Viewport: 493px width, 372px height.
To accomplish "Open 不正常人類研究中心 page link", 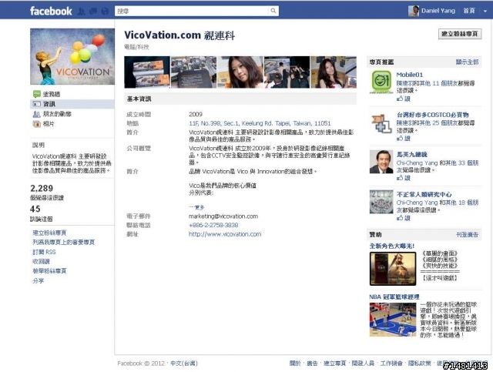I will pyautogui.click(x=424, y=194).
